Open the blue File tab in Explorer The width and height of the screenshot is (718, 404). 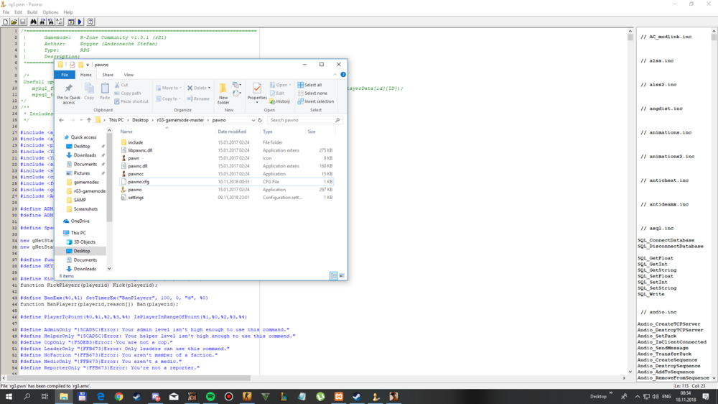coord(65,75)
